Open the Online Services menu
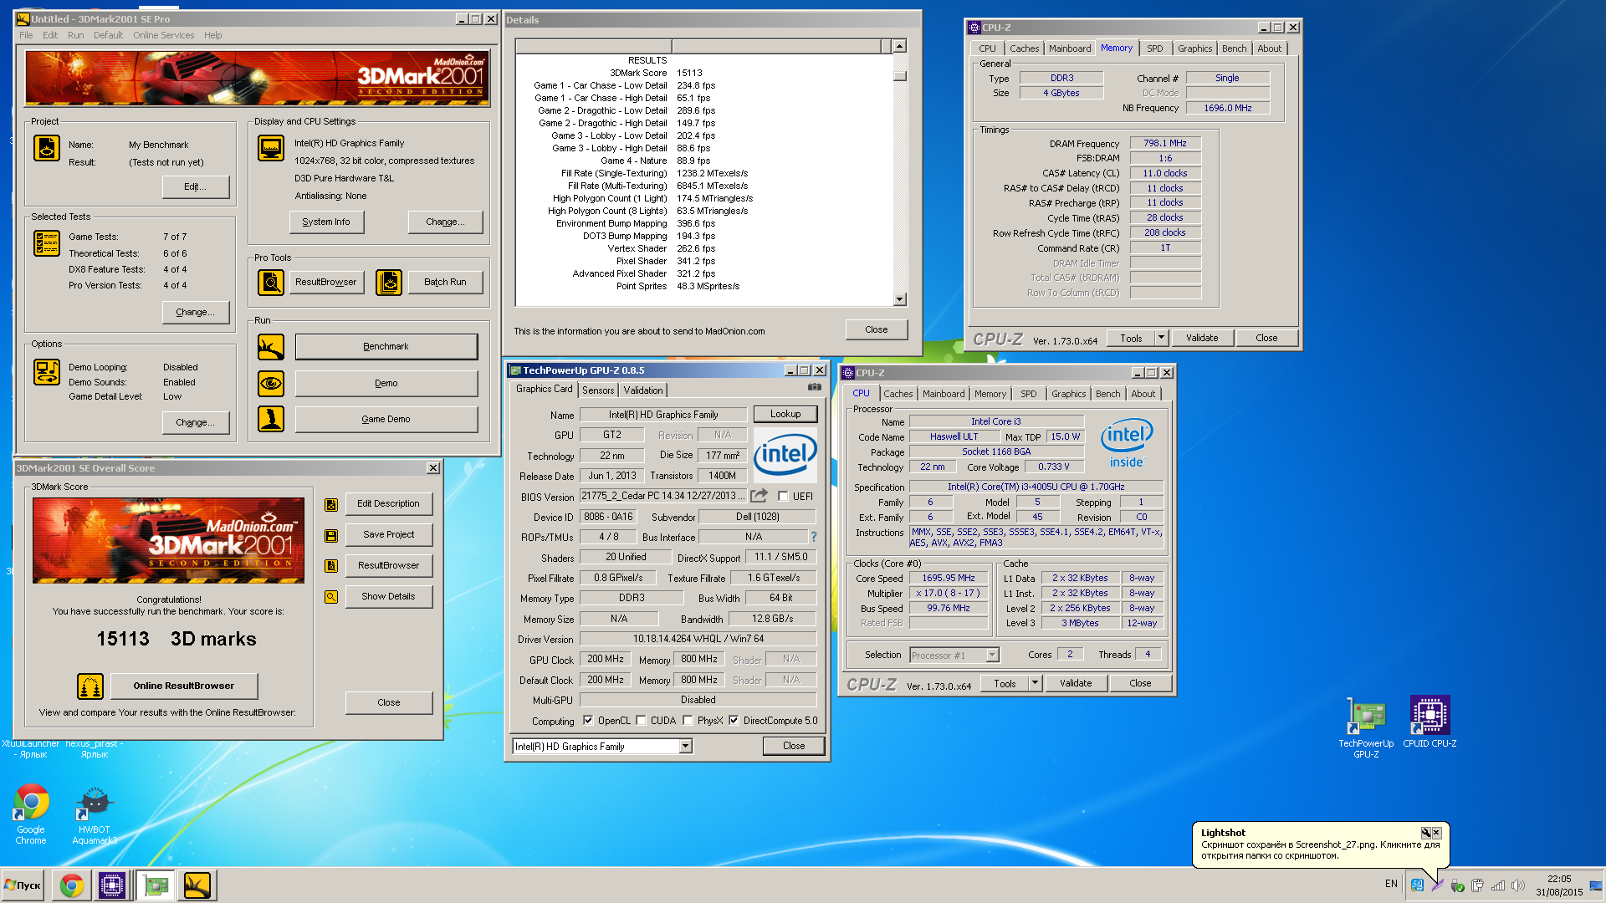Screen dimensions: 1606x903 coord(163,35)
